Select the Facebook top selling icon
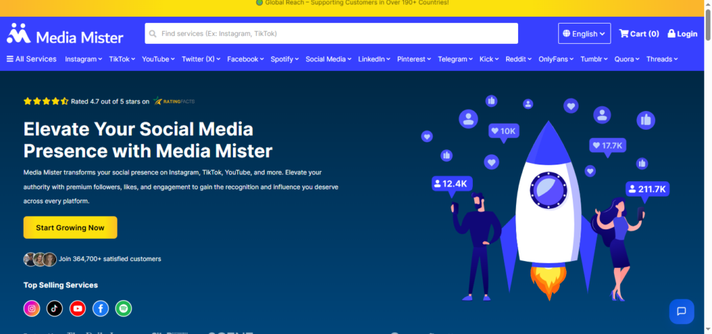The image size is (712, 334). 101,308
